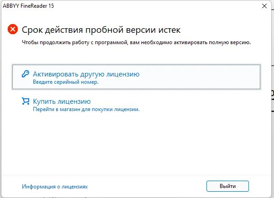Click the ABBYY FineReader 15 title bar text
Viewport: 274px width, 198px height.
28,6
